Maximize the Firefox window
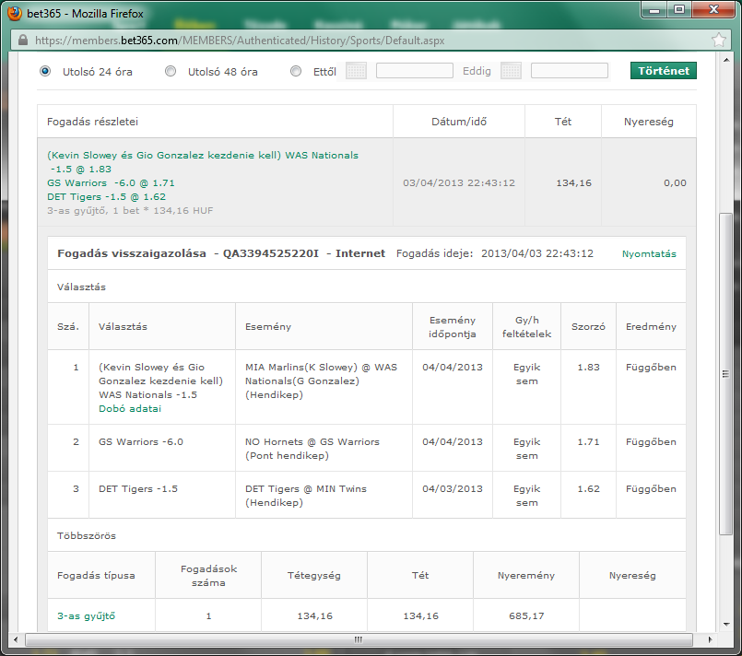 point(679,10)
